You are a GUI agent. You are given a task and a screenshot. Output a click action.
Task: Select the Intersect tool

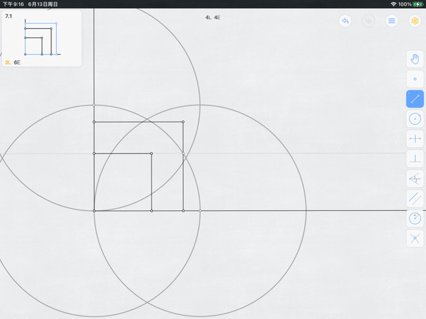415,238
